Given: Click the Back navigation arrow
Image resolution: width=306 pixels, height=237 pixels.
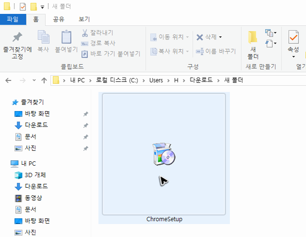Looking at the screenshot, I should tap(8, 80).
